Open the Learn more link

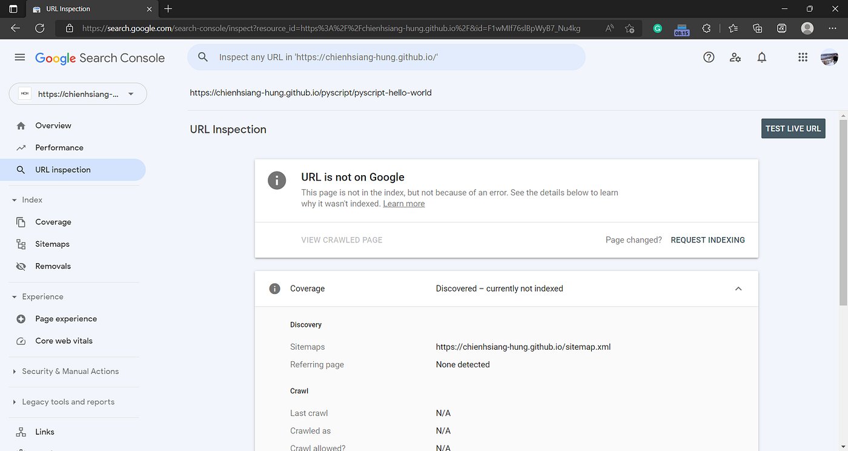point(404,204)
